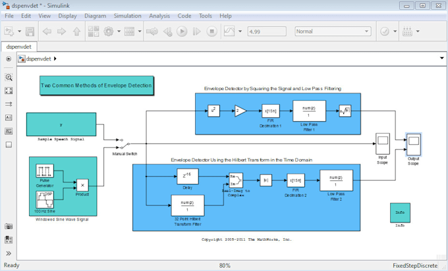Click the simulation stop time field 4.99
Viewport: 448px width, 271px height.
(x=267, y=32)
